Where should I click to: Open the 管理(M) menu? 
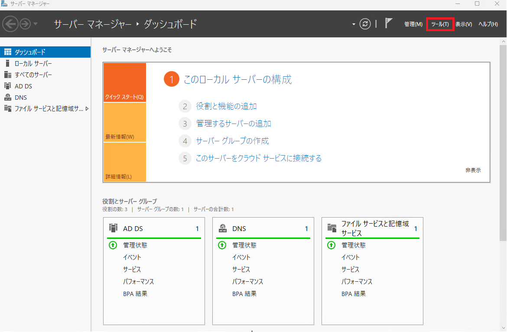(x=413, y=24)
